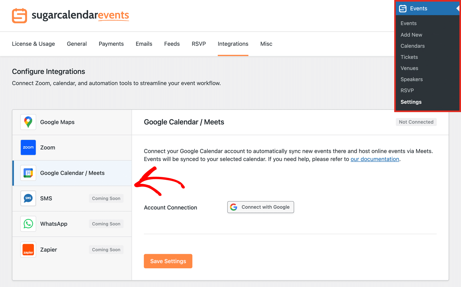Click the Coming Soon badge beside WhatsApp
This screenshot has width=461, height=287.
(x=106, y=224)
